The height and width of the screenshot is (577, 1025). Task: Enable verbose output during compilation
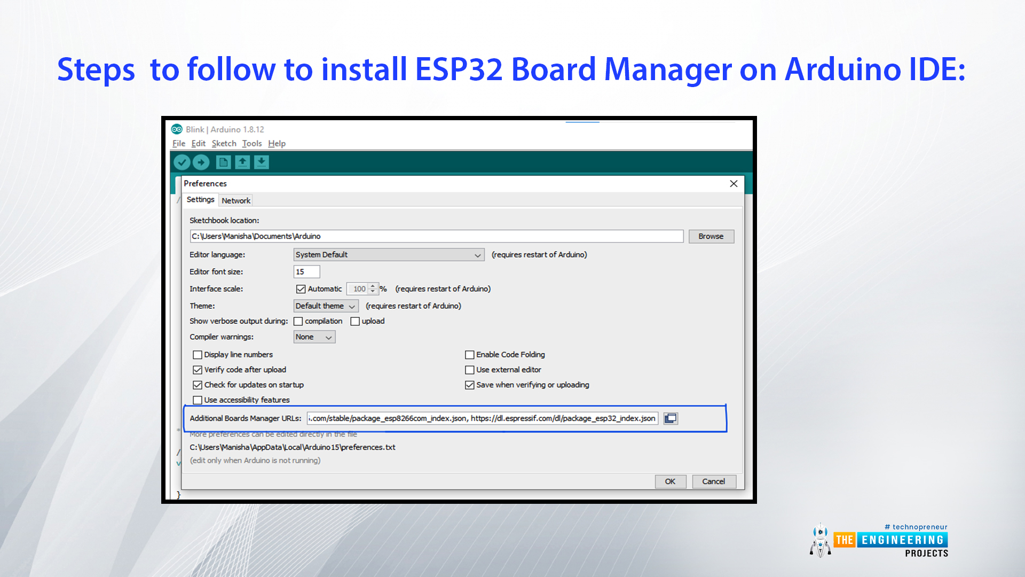click(x=298, y=322)
